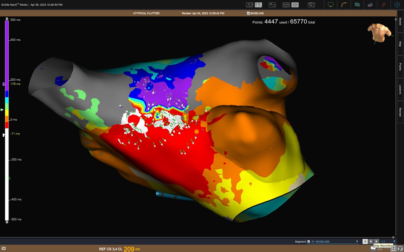Click the red segment of the color bar

(7, 125)
